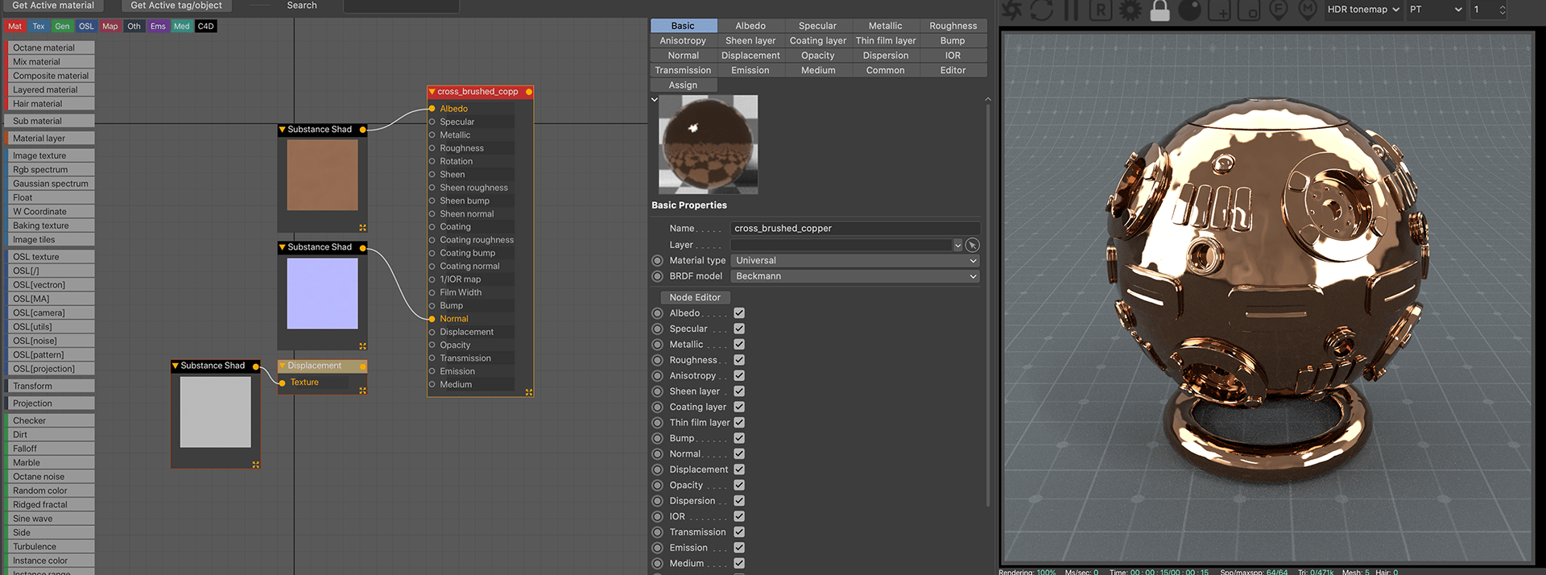1546x575 pixels.
Task: Open render settings gear icon
Action: (x=1131, y=10)
